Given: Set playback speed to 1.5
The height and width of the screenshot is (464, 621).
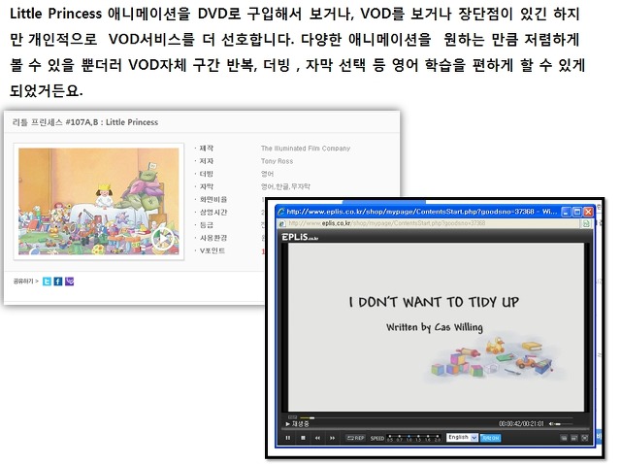Looking at the screenshot, I should pyautogui.click(x=418, y=438).
